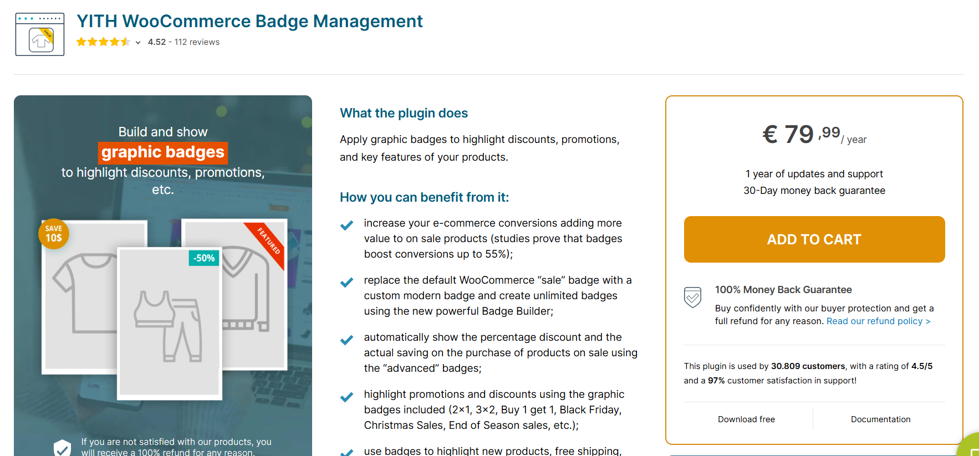Click the YITH WooCommerce Badge Management title
The image size is (979, 456).
[249, 21]
